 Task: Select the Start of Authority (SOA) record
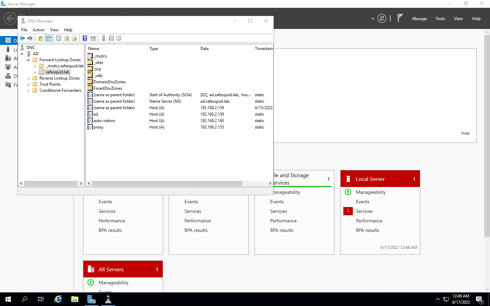[180, 95]
